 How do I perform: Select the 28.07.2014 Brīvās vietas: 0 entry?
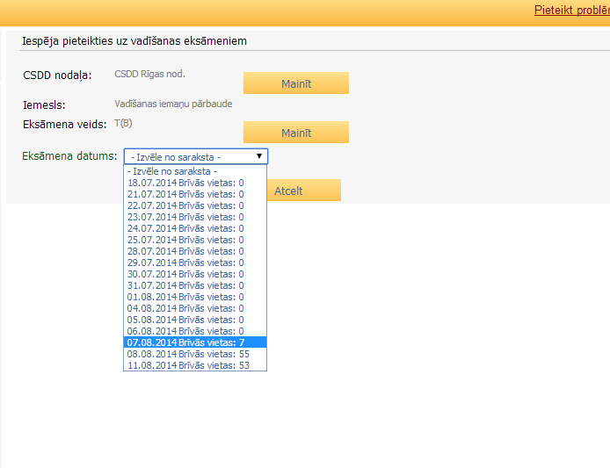click(195, 251)
